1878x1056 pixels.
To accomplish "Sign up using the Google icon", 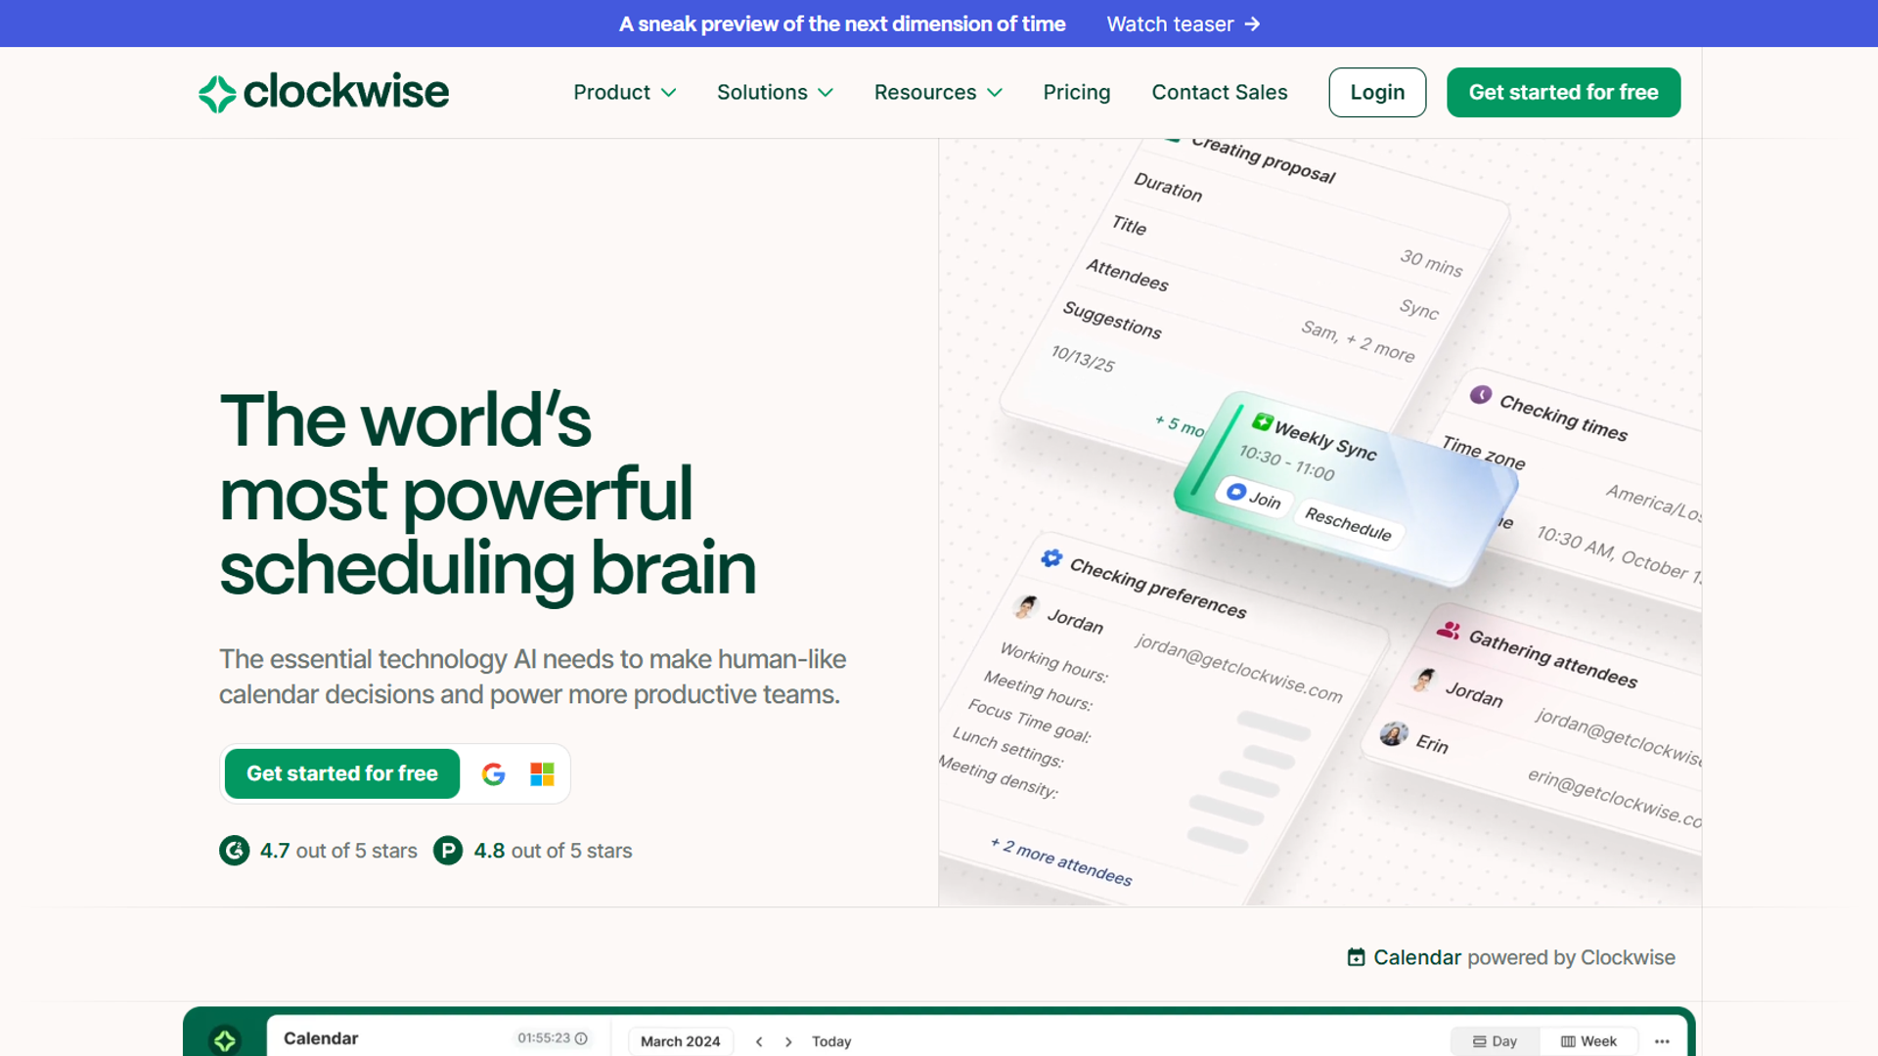I will coord(493,773).
